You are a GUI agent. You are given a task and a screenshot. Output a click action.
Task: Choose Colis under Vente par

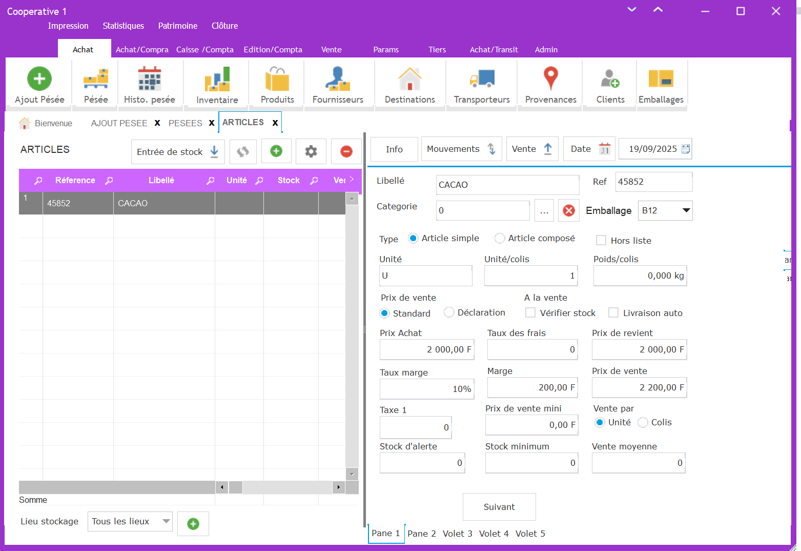[x=643, y=423]
